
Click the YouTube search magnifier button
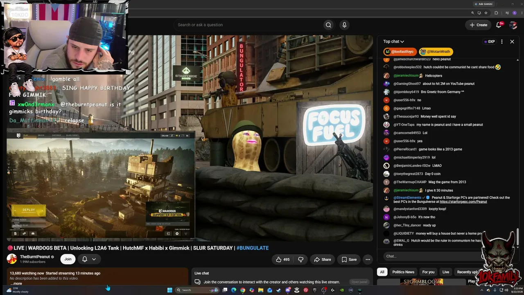point(328,25)
